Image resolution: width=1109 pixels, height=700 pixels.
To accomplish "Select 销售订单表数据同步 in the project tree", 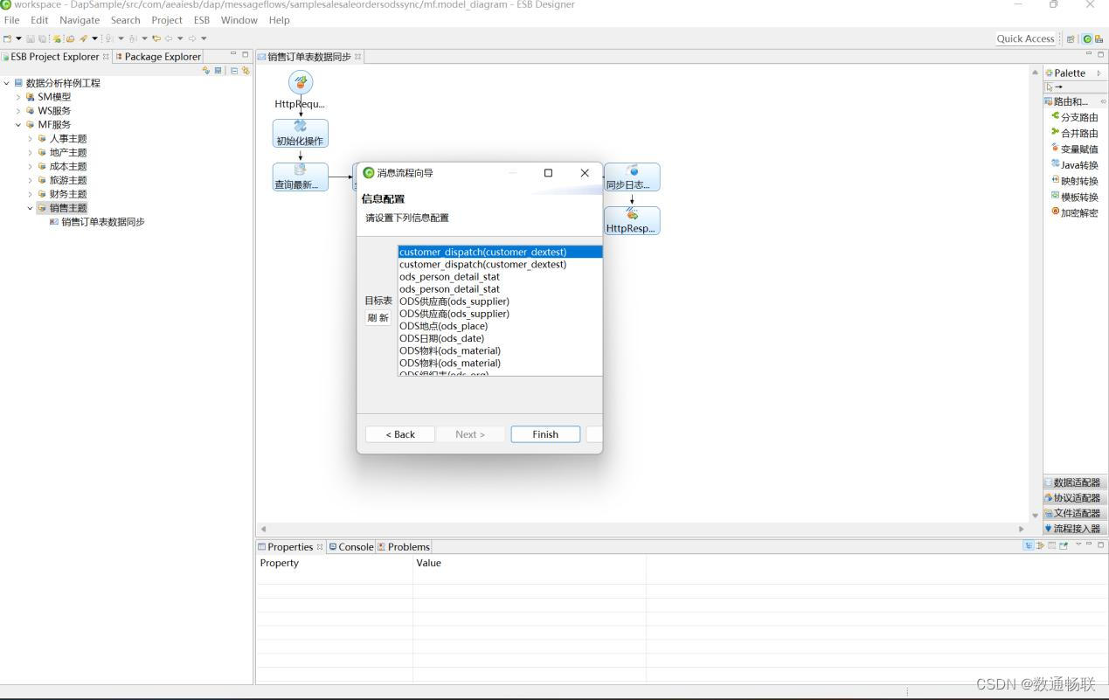I will click(x=103, y=222).
